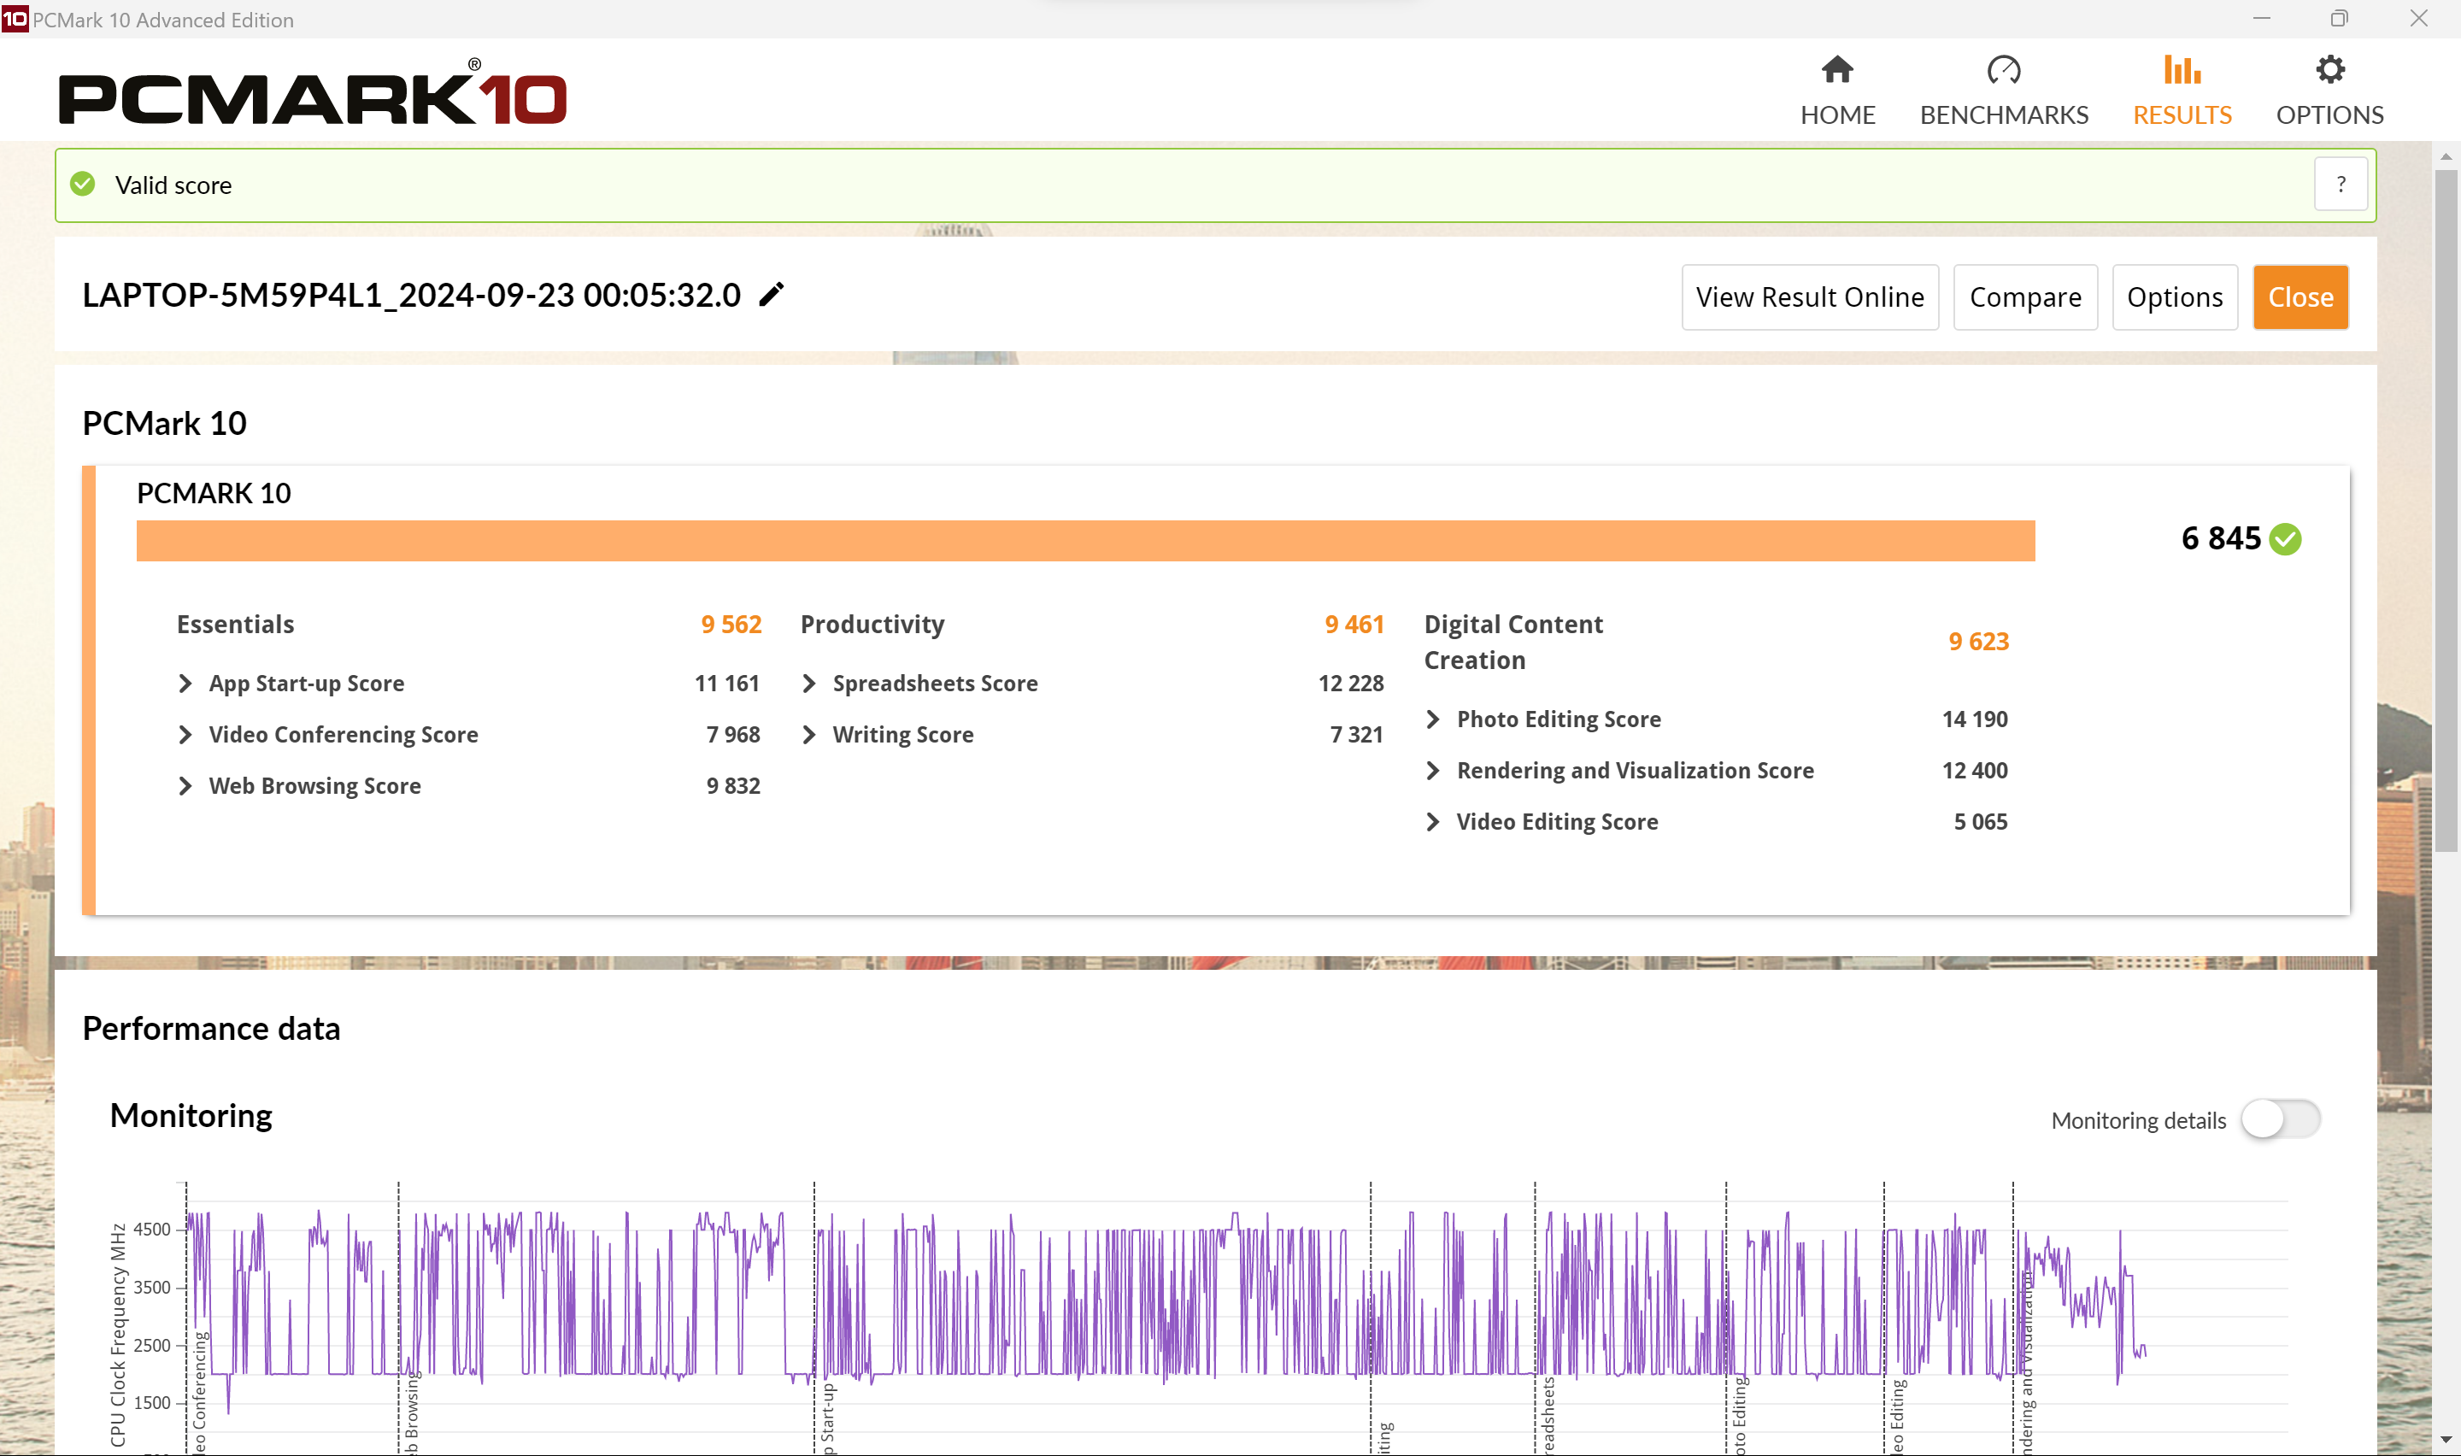Click the overall score 6 845
Image resolution: width=2461 pixels, height=1456 pixels.
2221,537
